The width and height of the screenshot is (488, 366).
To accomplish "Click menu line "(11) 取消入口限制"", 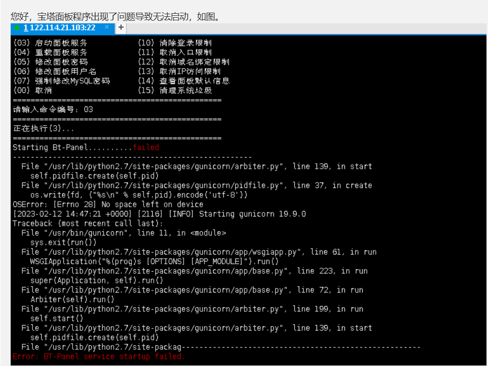I will click(x=175, y=52).
